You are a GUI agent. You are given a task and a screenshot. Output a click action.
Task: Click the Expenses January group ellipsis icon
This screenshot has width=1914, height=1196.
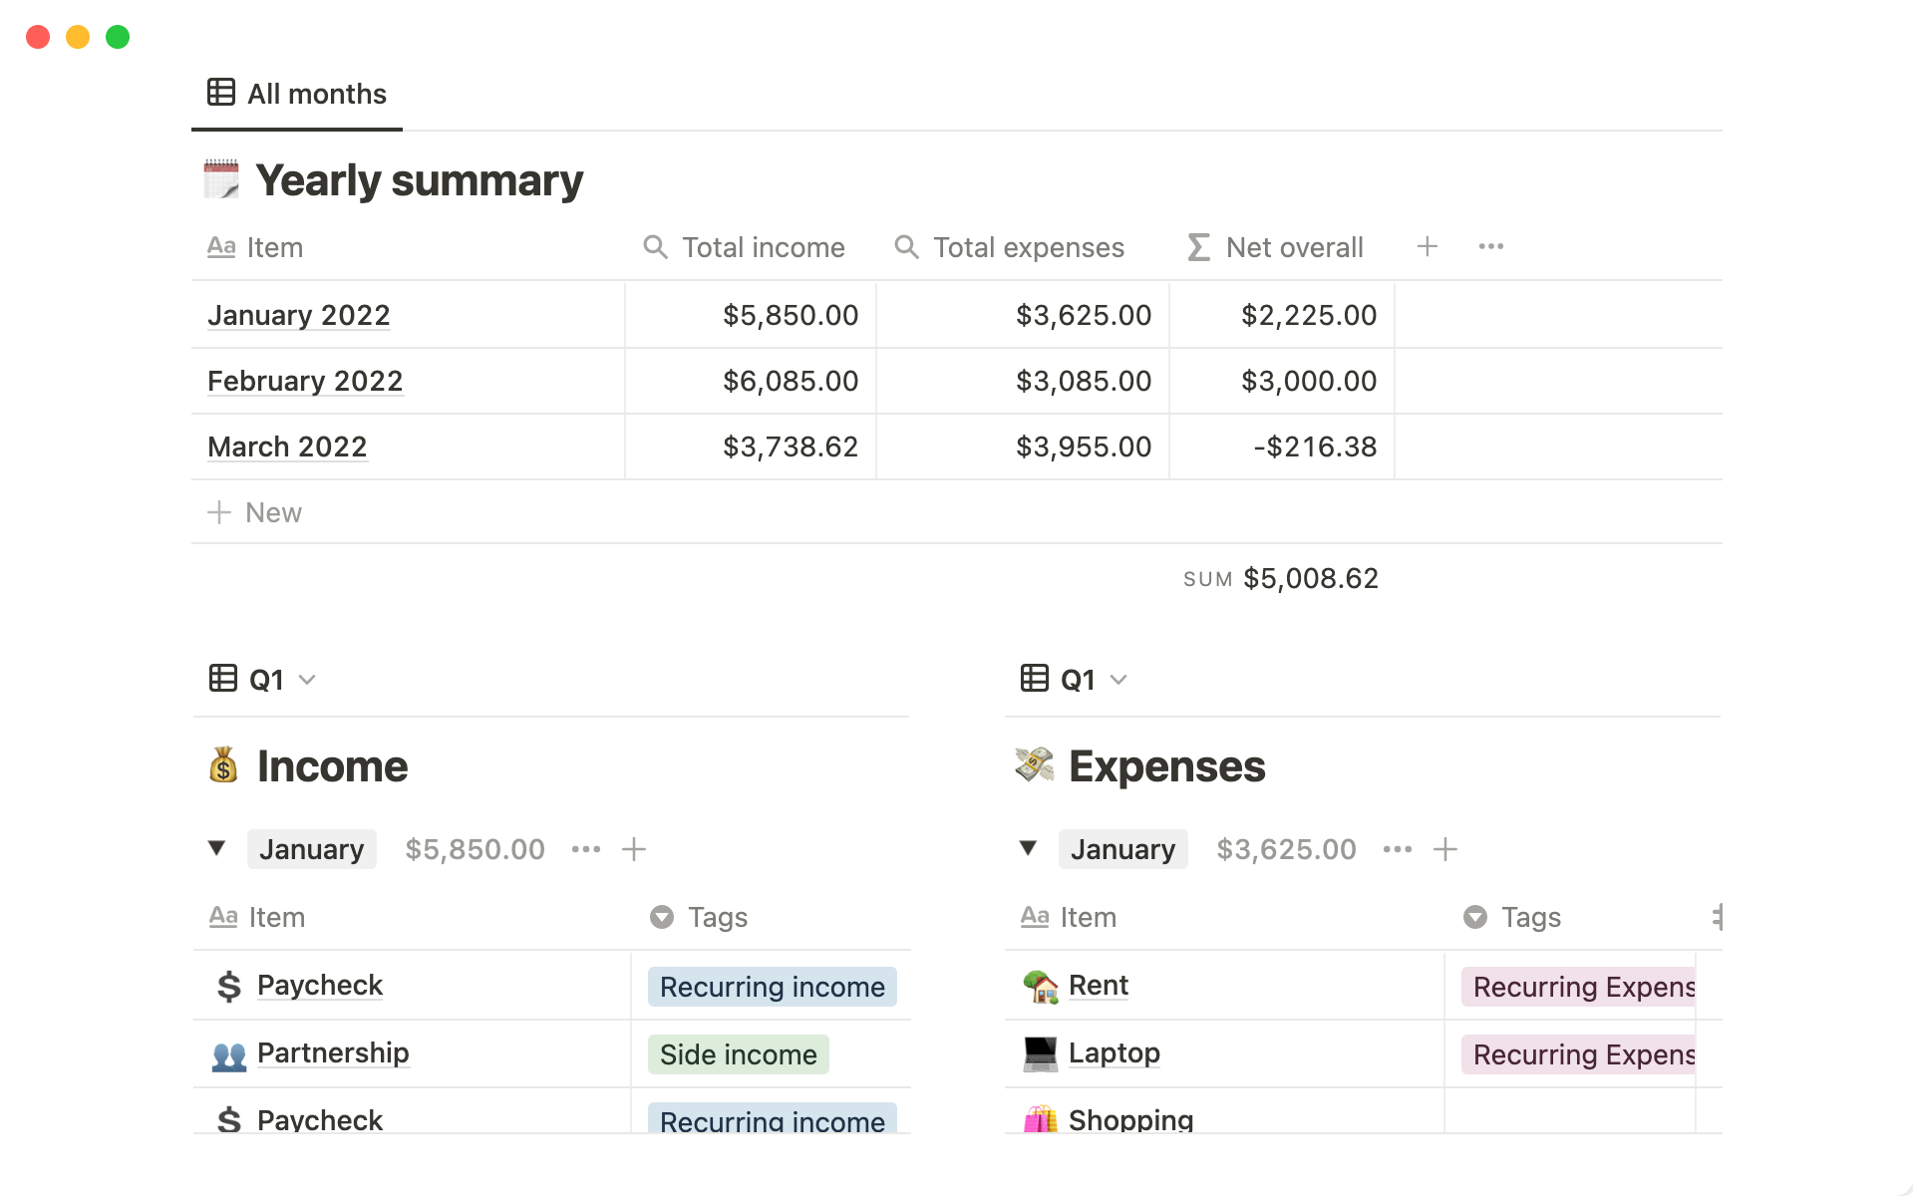pos(1397,849)
